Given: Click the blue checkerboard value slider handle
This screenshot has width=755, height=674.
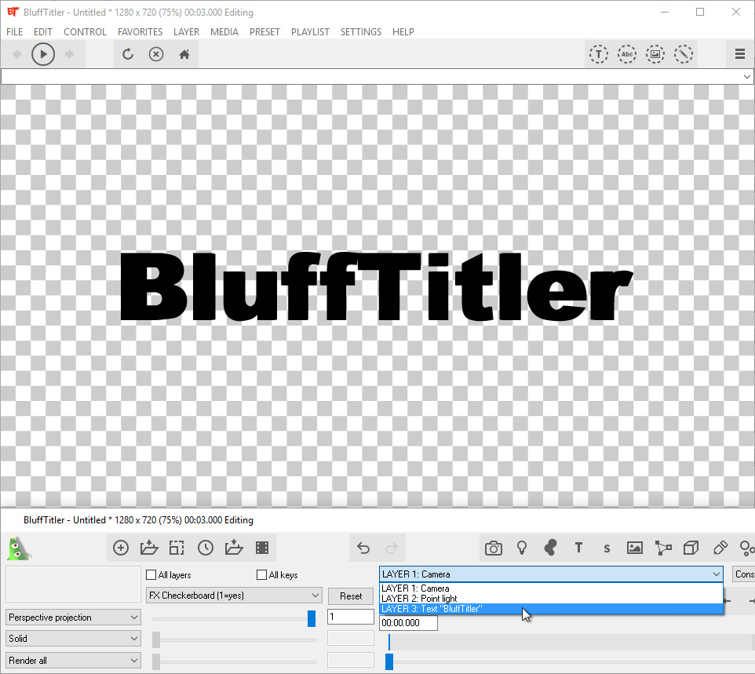Looking at the screenshot, I should click(x=312, y=618).
